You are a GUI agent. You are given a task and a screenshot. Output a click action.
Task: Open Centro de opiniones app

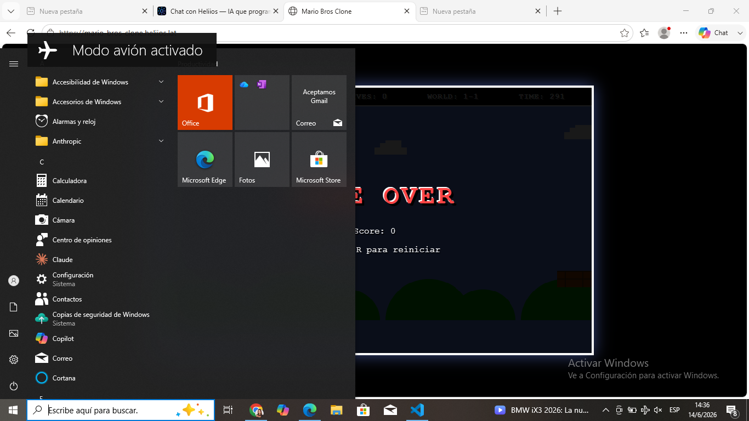tap(100, 240)
